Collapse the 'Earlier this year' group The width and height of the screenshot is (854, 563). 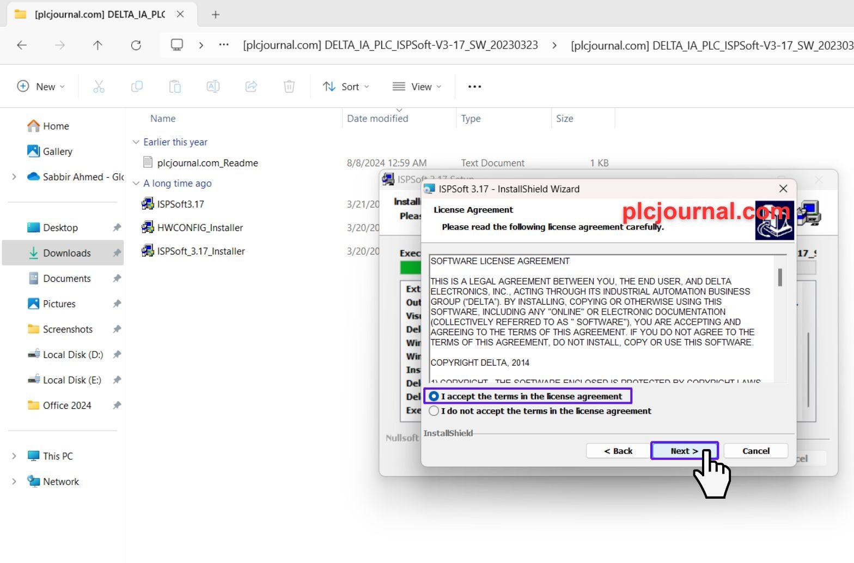pos(136,142)
